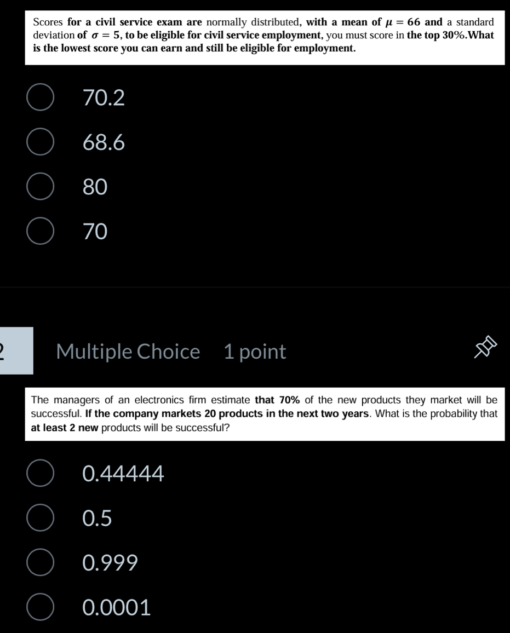
Task: Click the 0.0001 answer text label
Action: [x=116, y=608]
